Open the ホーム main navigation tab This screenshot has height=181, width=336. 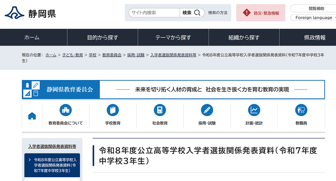[32, 37]
